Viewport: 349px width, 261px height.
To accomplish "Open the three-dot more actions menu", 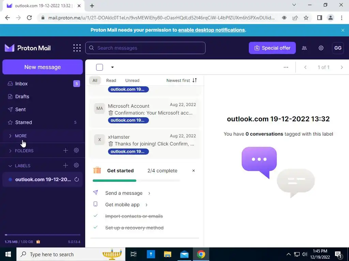I will [x=286, y=67].
